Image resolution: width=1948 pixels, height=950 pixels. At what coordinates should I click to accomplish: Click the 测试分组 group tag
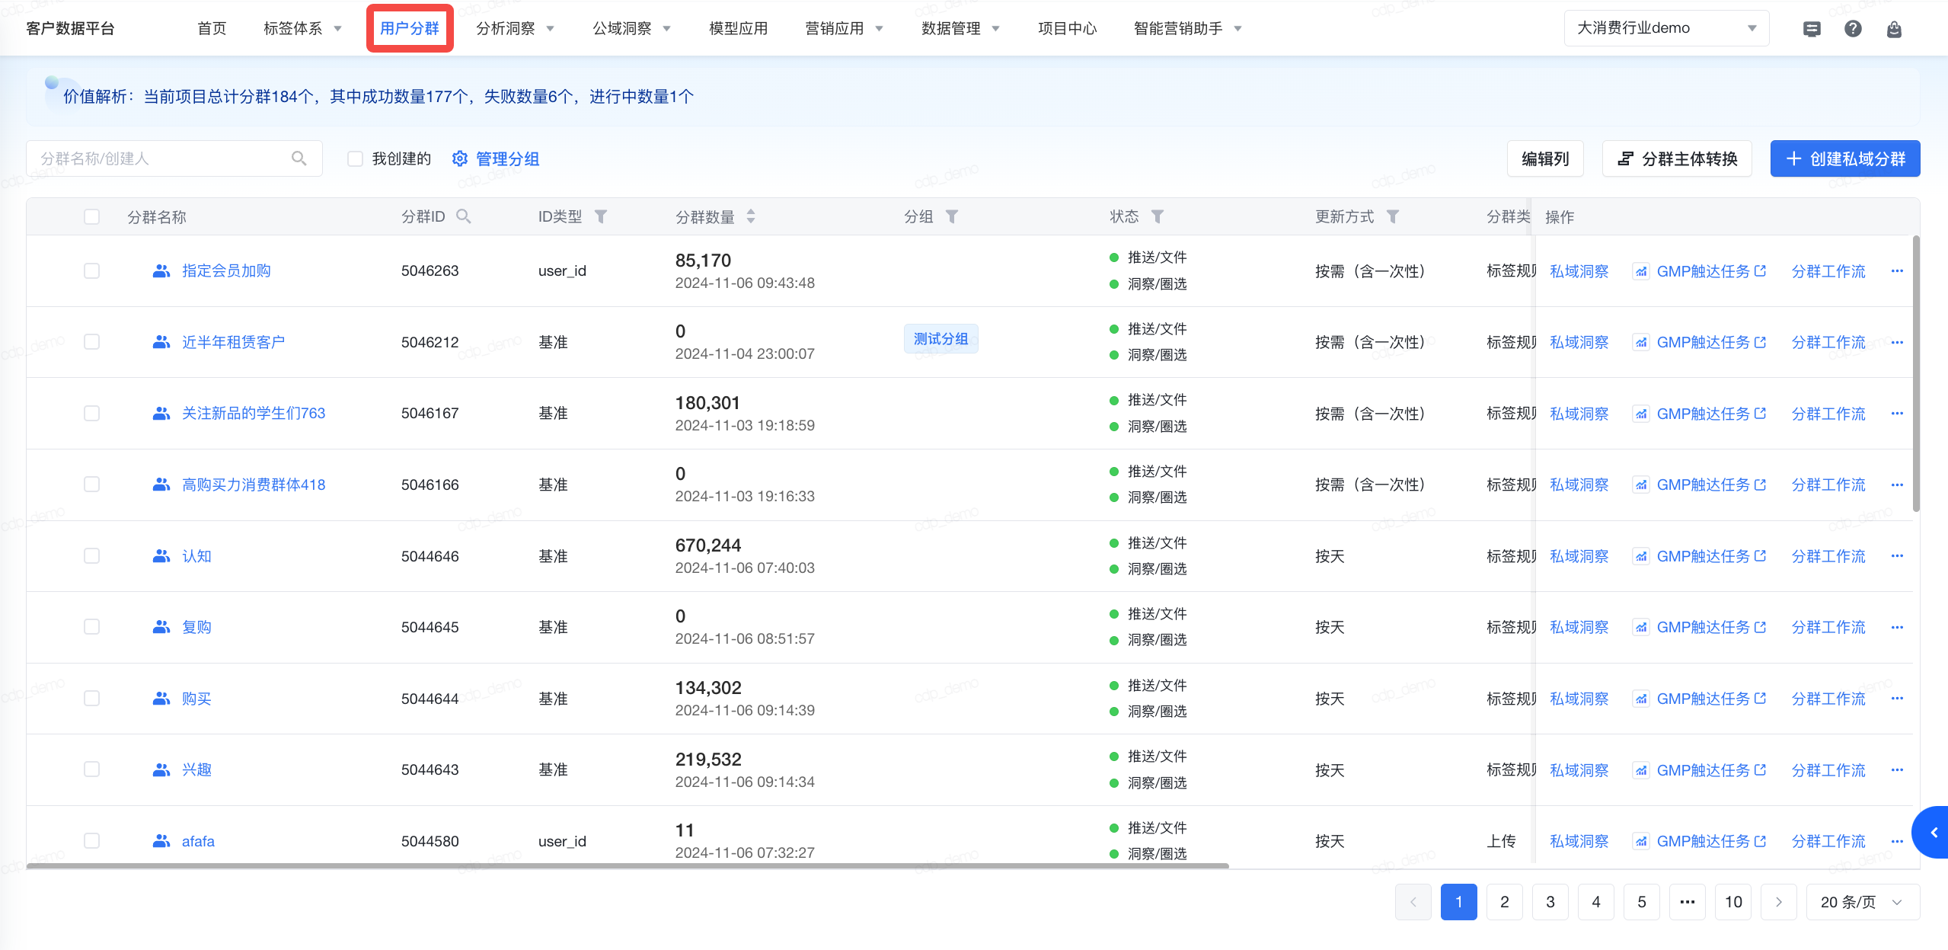coord(941,338)
